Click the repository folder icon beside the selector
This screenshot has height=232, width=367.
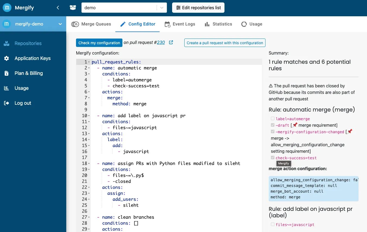pos(72,8)
